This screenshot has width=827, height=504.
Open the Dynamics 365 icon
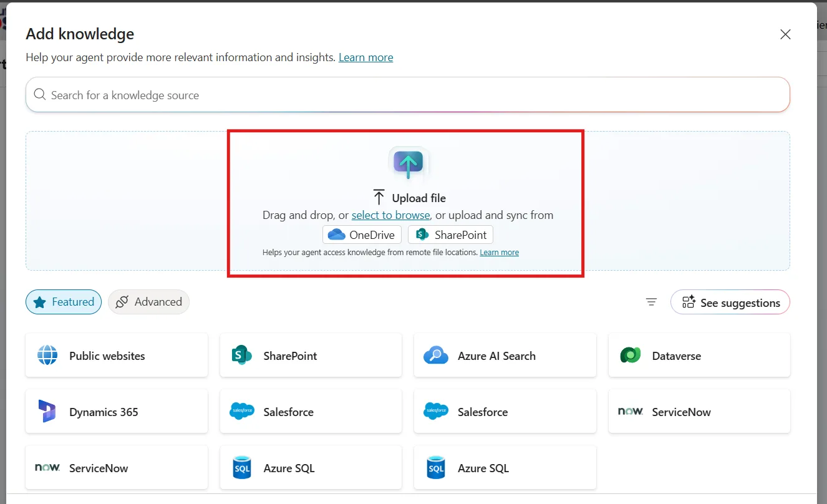pos(47,412)
